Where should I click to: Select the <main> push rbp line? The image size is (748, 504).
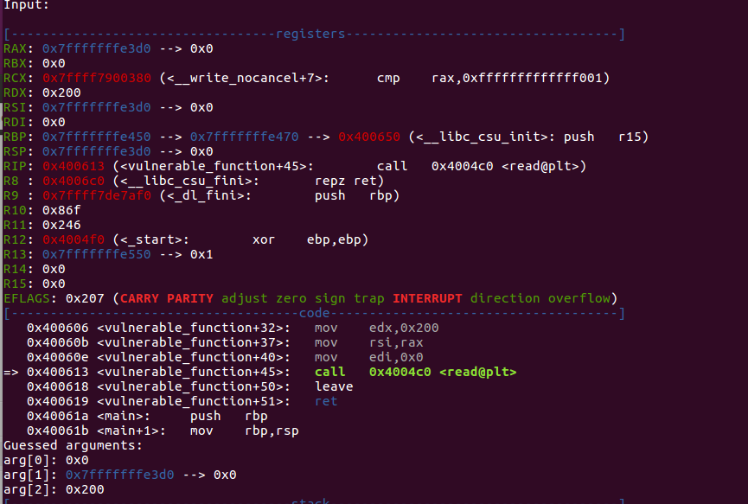pyautogui.click(x=147, y=417)
